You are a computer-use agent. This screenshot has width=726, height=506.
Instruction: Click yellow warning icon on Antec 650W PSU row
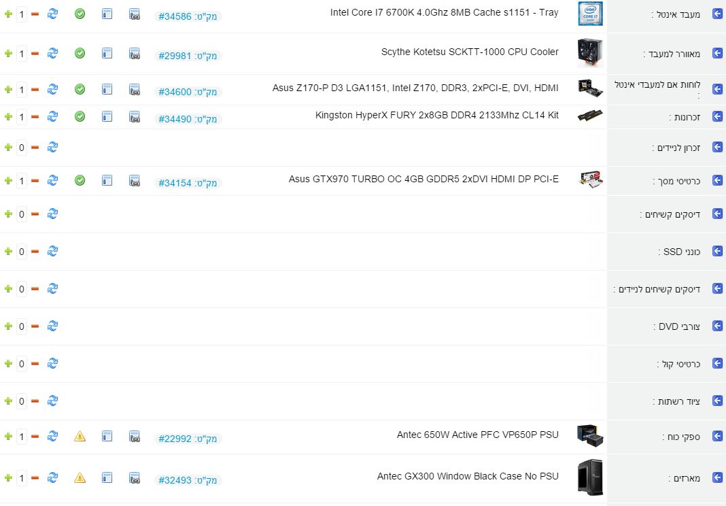tap(80, 436)
